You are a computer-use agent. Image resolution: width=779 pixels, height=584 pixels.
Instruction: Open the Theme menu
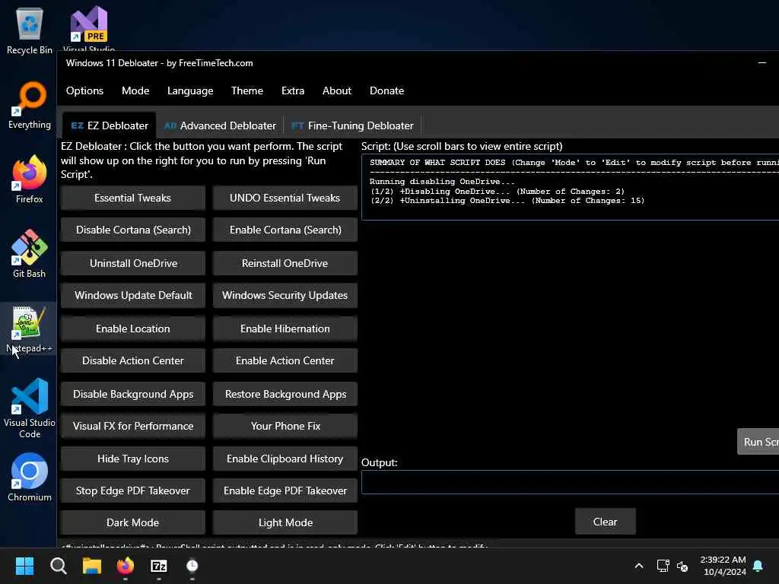[247, 91]
